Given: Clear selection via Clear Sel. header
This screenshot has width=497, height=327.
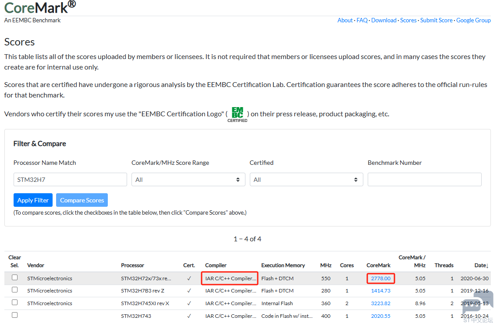Looking at the screenshot, I should click(x=14, y=261).
